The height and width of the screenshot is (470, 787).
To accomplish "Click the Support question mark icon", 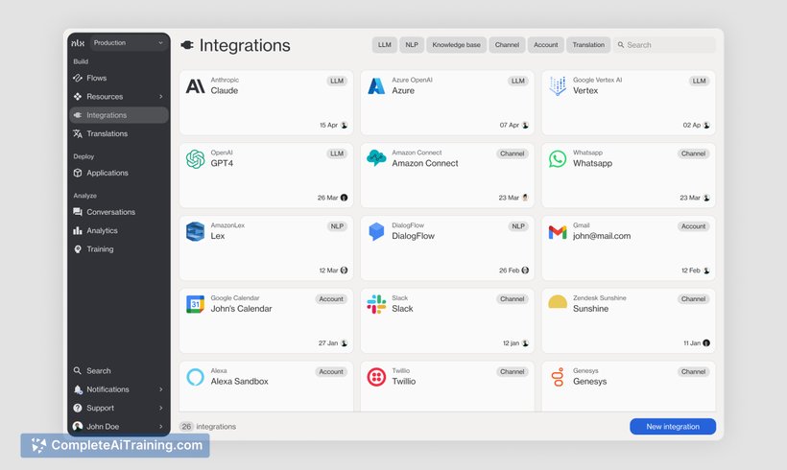I will point(78,408).
